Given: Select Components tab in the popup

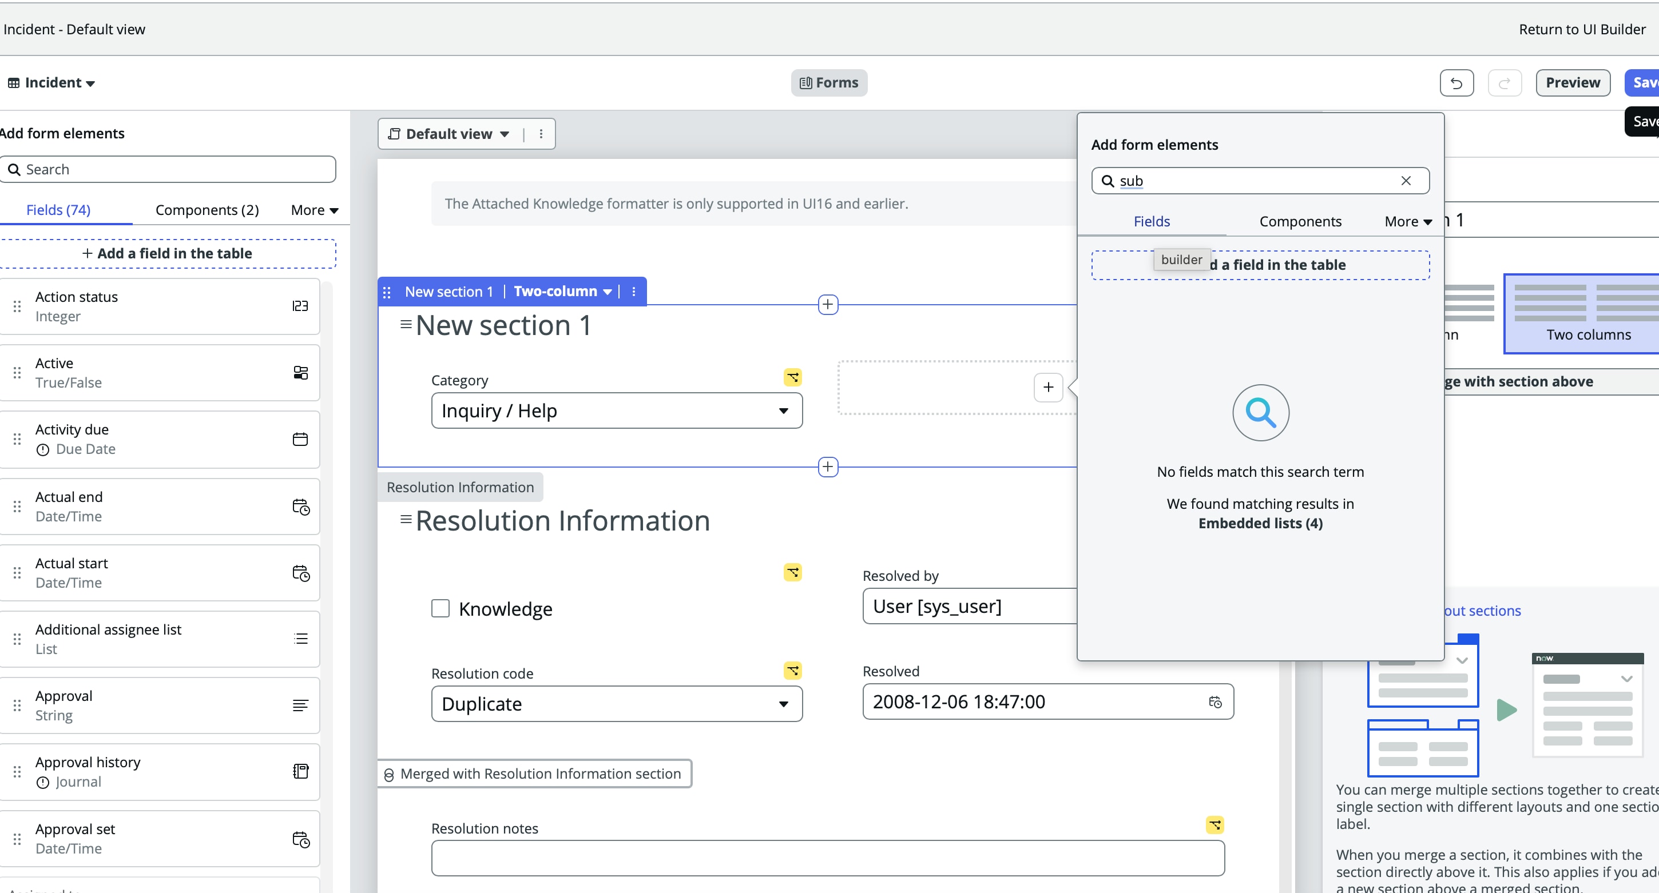Looking at the screenshot, I should click(1300, 221).
